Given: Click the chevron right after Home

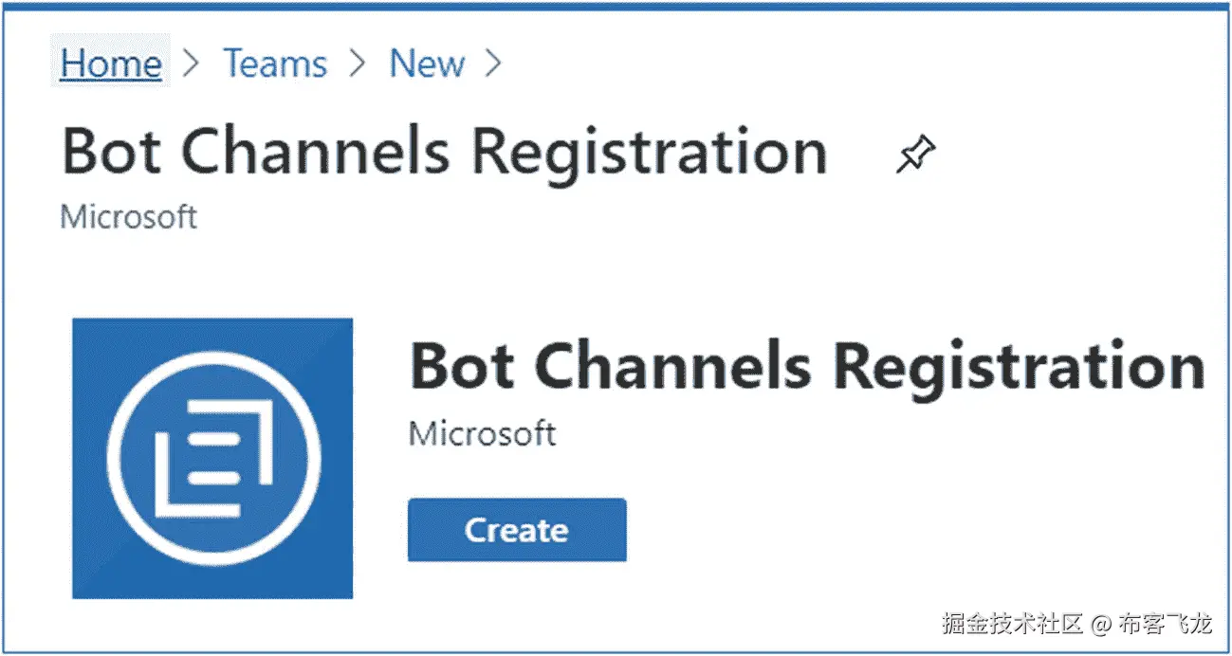Looking at the screenshot, I should (x=192, y=64).
